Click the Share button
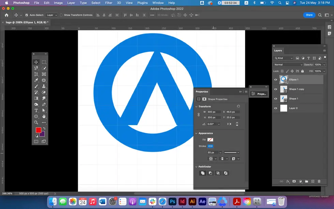The height and width of the screenshot is (209, 334). (309, 15)
